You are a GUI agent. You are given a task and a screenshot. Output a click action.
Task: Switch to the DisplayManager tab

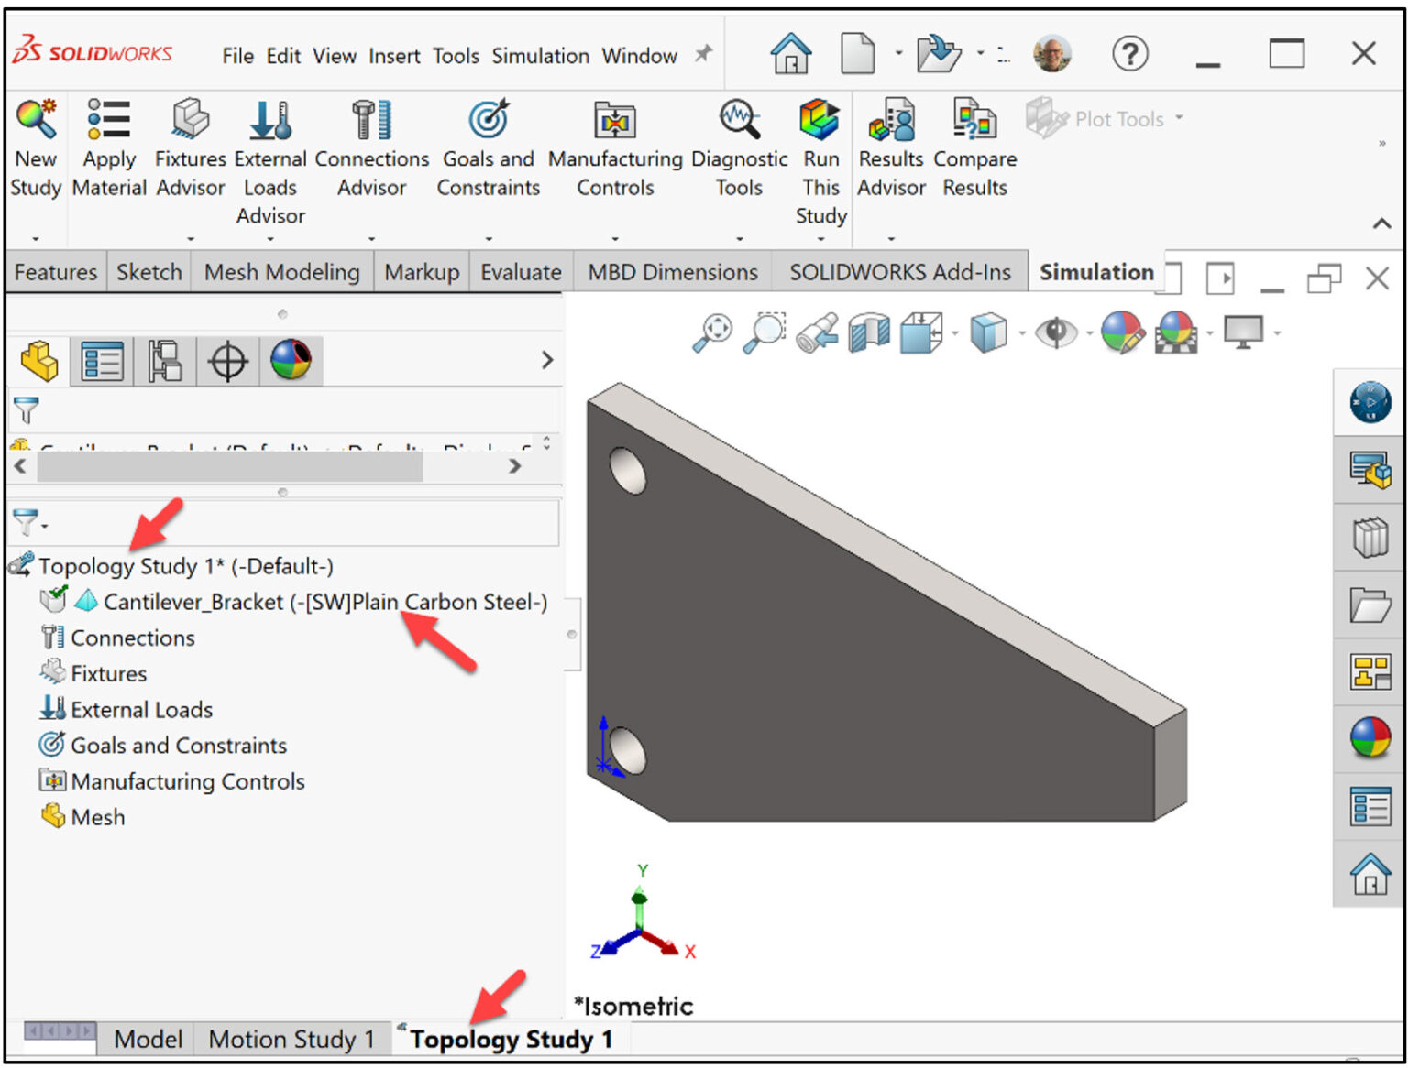coord(291,360)
